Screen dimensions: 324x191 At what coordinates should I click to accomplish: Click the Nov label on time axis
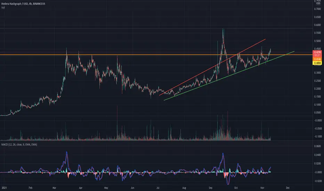click(x=262, y=188)
